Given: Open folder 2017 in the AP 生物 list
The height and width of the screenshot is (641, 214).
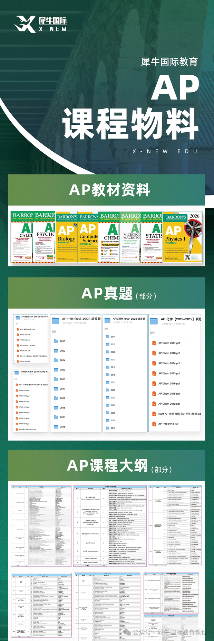Looking at the screenshot, I should (60, 389).
